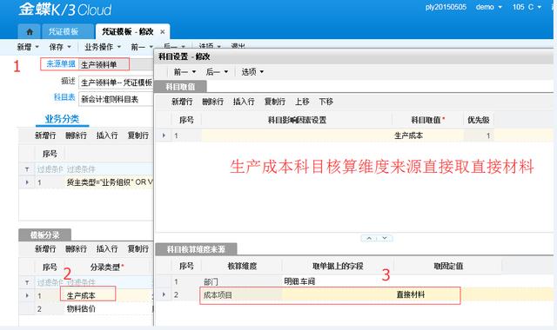This screenshot has width=557, height=330.
Task: Click 新增行 in 科目取值 toolbar
Action: pos(182,102)
